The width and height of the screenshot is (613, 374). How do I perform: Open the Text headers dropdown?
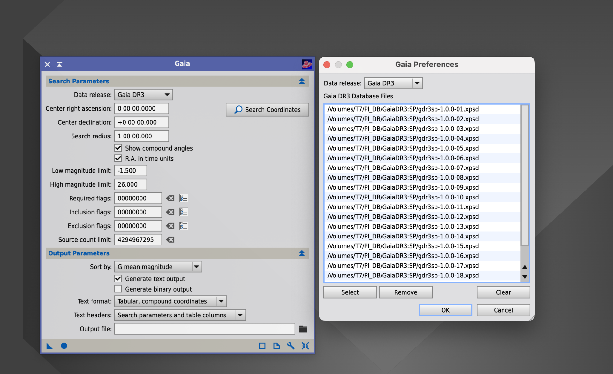(x=180, y=315)
